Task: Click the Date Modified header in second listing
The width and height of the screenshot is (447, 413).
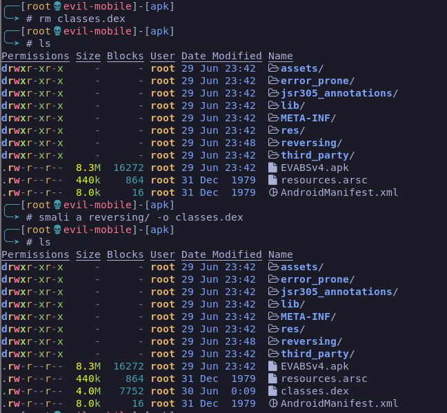Action: point(221,254)
